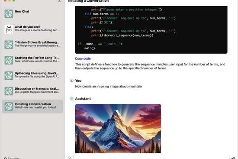This screenshot has height=159, width=238.
Task: Attach a file using the file icon
Action: pyautogui.click(x=69, y=158)
